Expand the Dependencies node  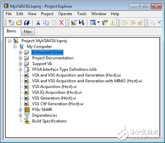(x=20, y=116)
